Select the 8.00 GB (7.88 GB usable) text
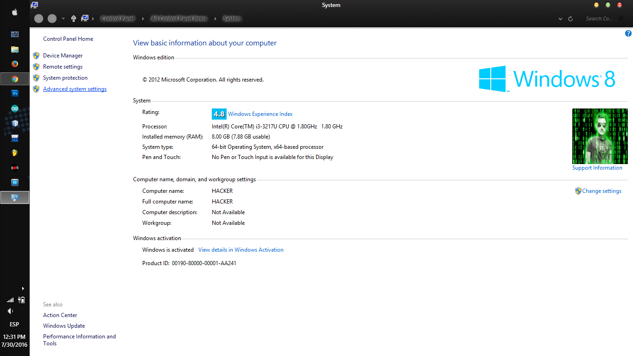The height and width of the screenshot is (356, 633). pos(241,137)
